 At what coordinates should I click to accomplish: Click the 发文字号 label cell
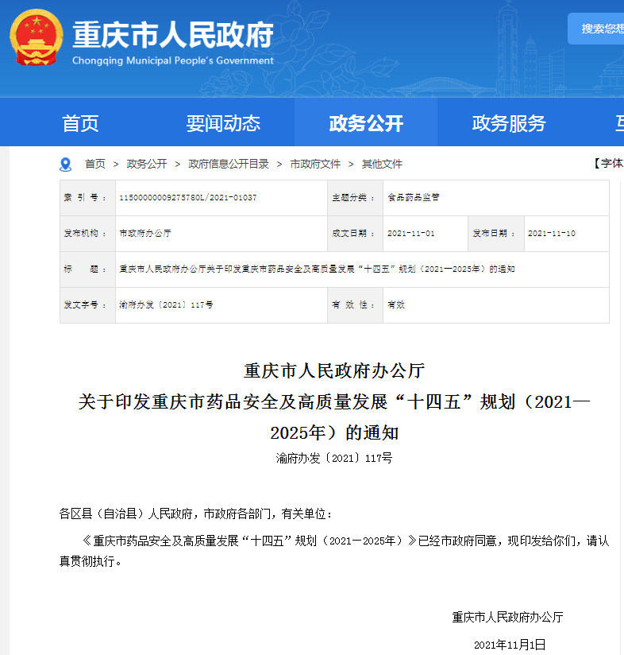tap(87, 305)
